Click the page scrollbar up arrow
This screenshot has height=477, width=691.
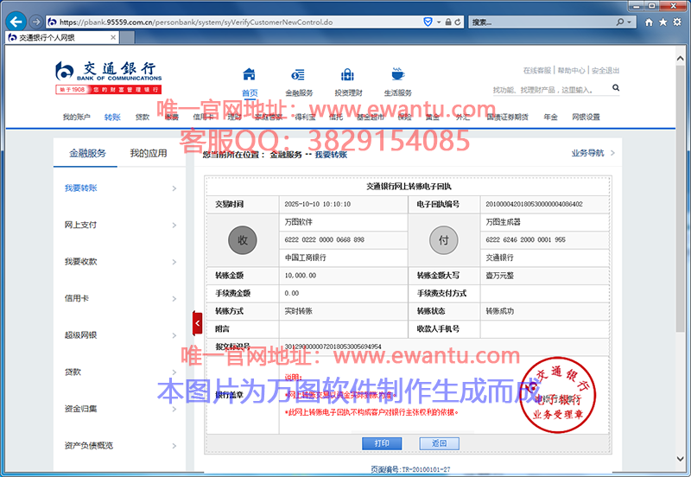(680, 59)
